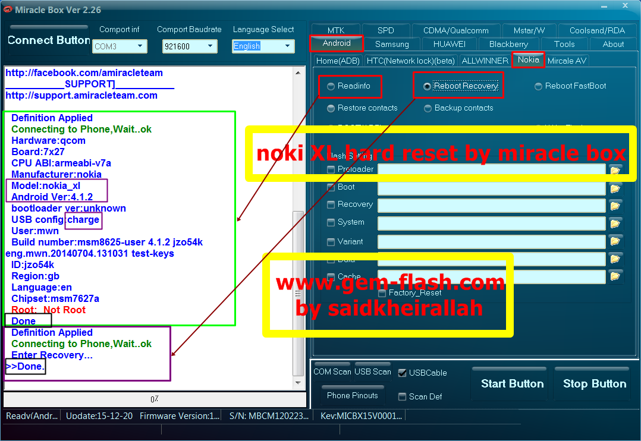641x441 pixels.
Task: Open Phone Pinouts
Action: pyautogui.click(x=353, y=395)
